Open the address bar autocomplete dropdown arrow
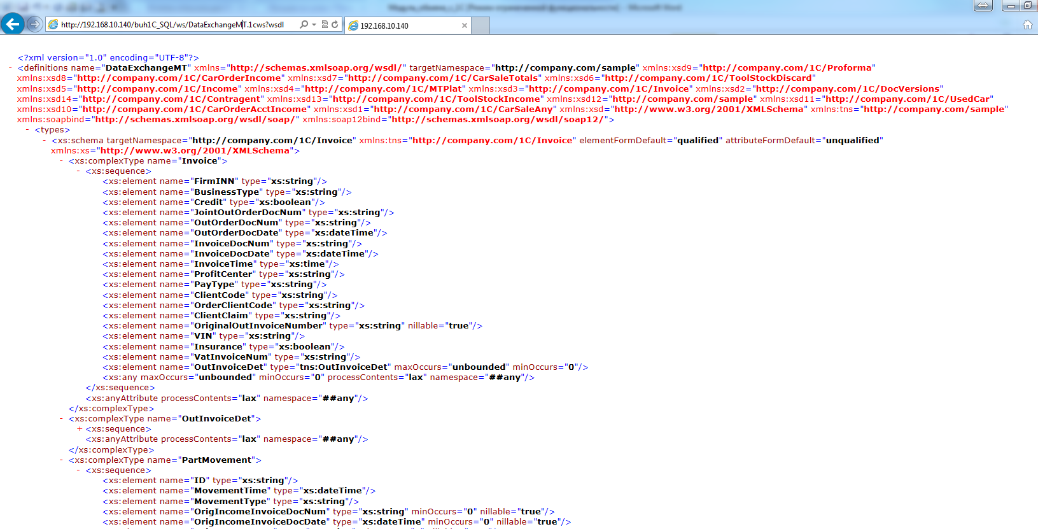Screen dimensions: 1038x529 click(x=314, y=25)
